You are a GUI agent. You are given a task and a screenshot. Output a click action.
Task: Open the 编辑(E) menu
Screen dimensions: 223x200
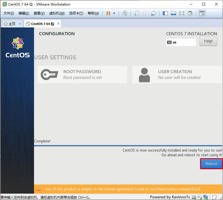(24, 13)
